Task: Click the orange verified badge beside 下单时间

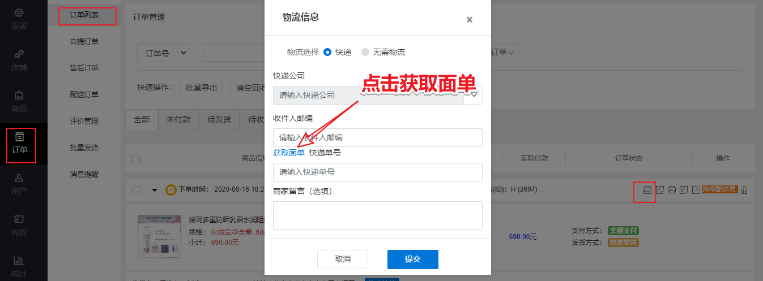Action: pos(170,190)
